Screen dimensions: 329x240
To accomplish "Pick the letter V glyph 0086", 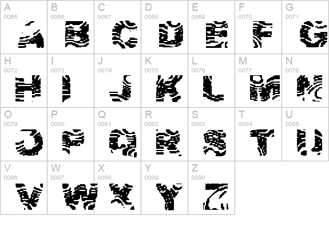I will [x=23, y=188].
